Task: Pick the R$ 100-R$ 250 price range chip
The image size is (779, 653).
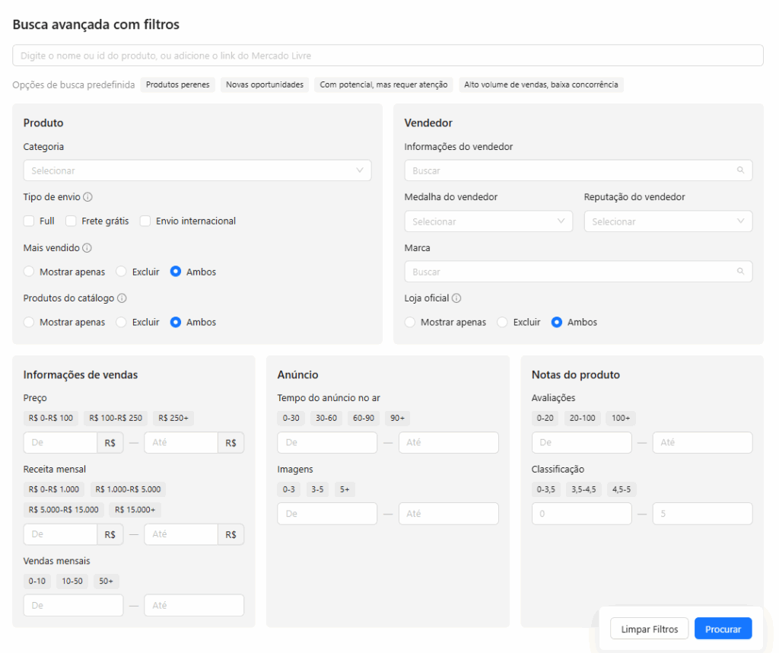Action: 116,418
